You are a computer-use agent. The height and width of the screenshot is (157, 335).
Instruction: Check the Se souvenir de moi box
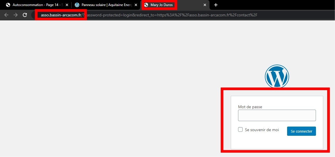(x=240, y=130)
